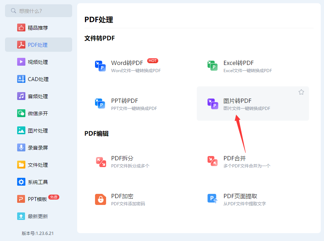The height and width of the screenshot is (241, 324).
Task: Click the description PDF文件添加密码
Action: click(x=128, y=204)
